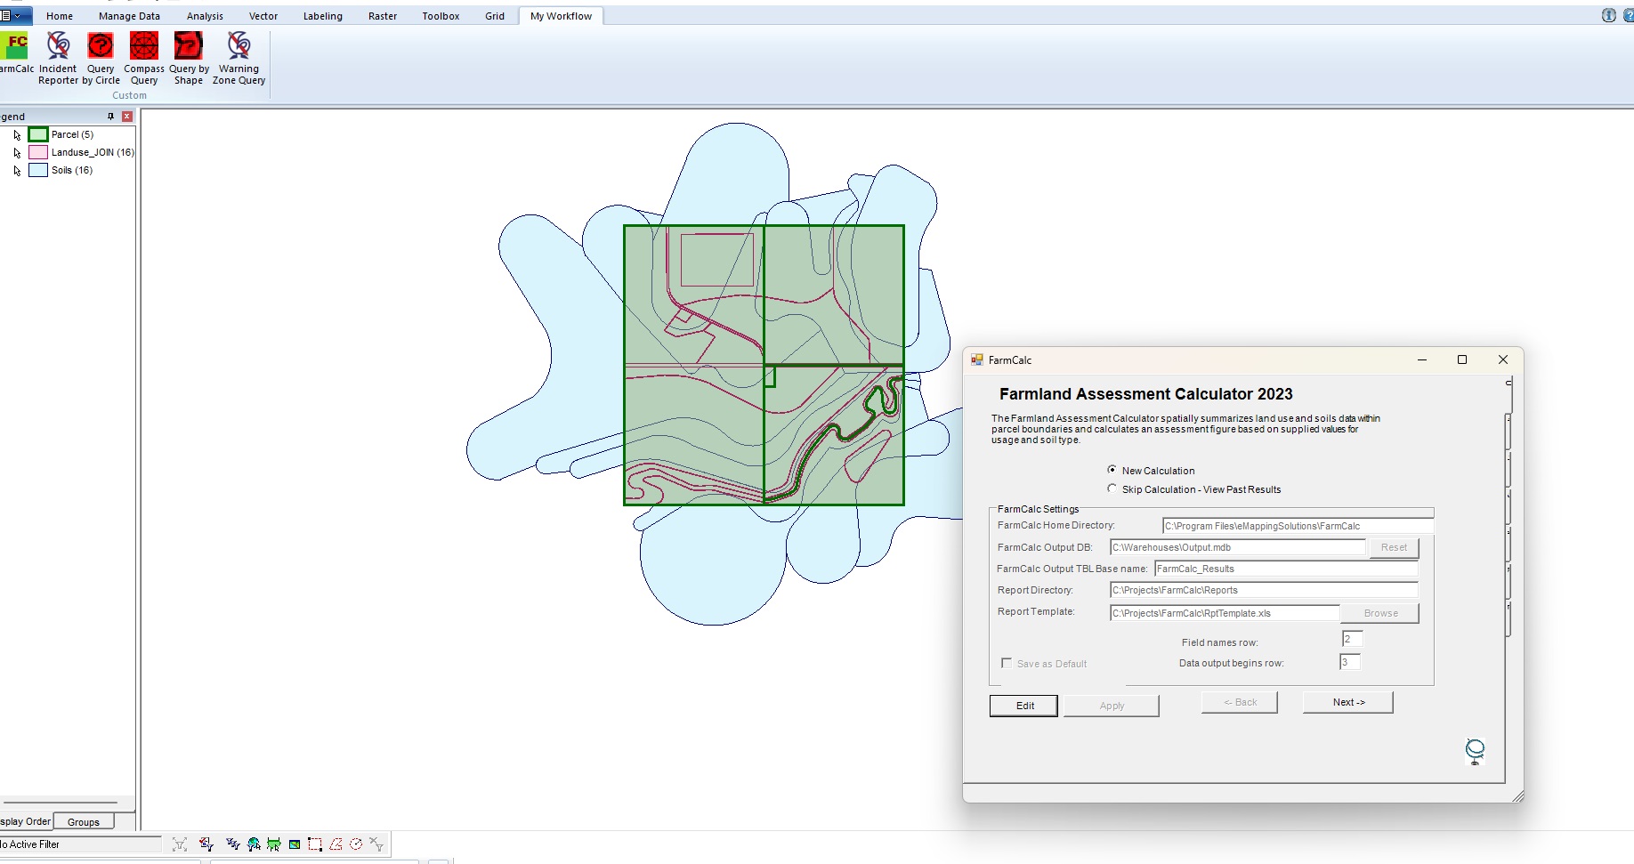The height and width of the screenshot is (864, 1634).
Task: Click the globe filter by selection icon
Action: [254, 844]
